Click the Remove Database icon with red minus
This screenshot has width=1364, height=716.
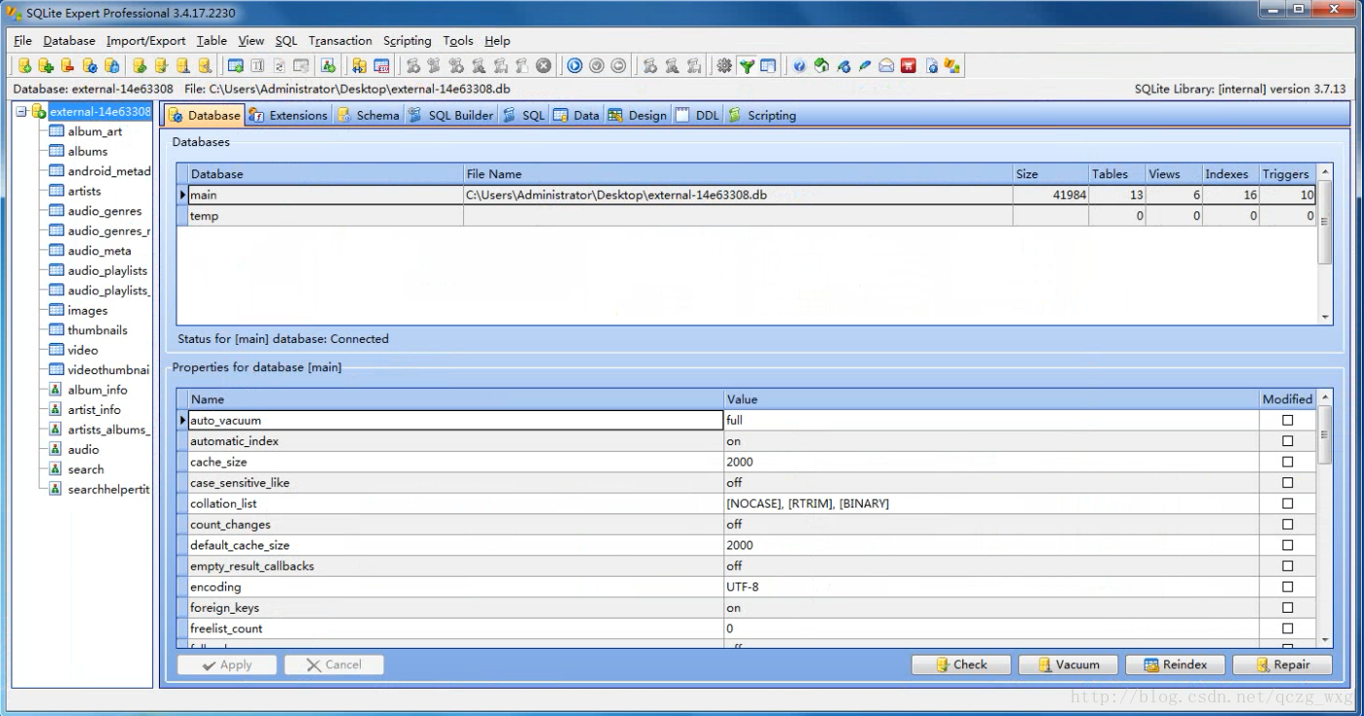pyautogui.click(x=67, y=65)
